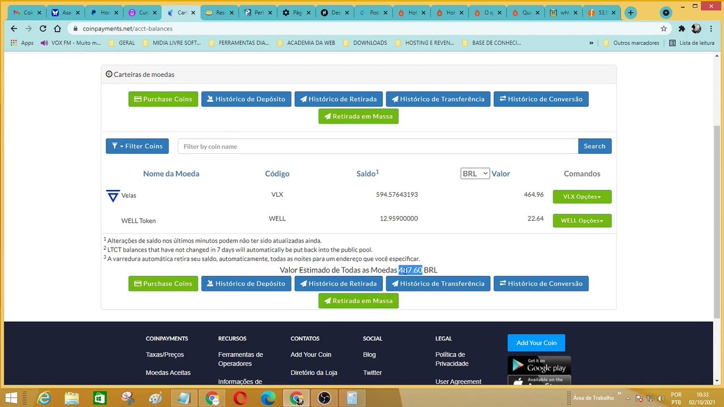Launch the Opera browser from taskbar

point(240,398)
